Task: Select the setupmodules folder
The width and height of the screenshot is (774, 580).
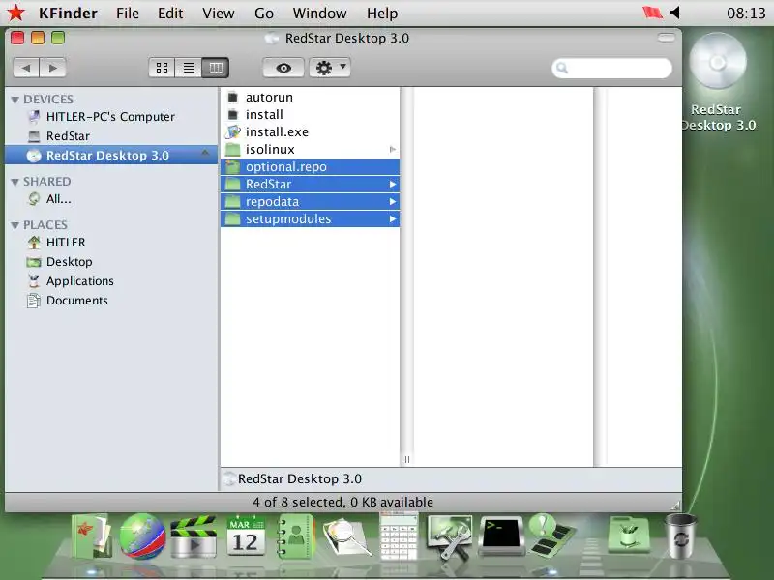Action: 310,218
